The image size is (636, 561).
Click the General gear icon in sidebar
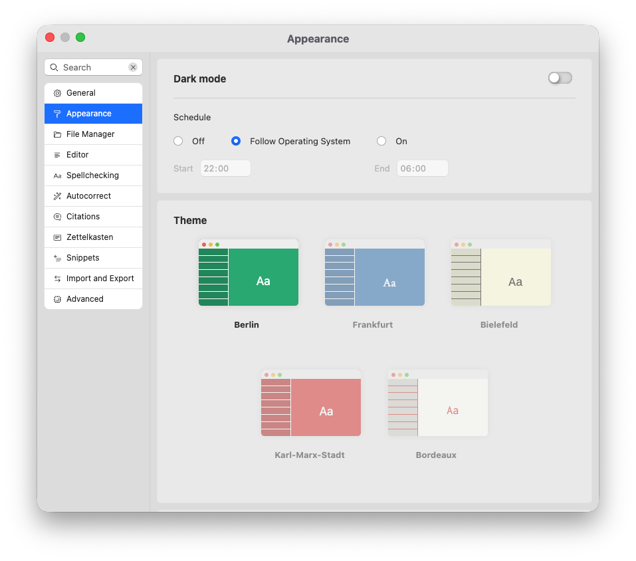point(57,93)
